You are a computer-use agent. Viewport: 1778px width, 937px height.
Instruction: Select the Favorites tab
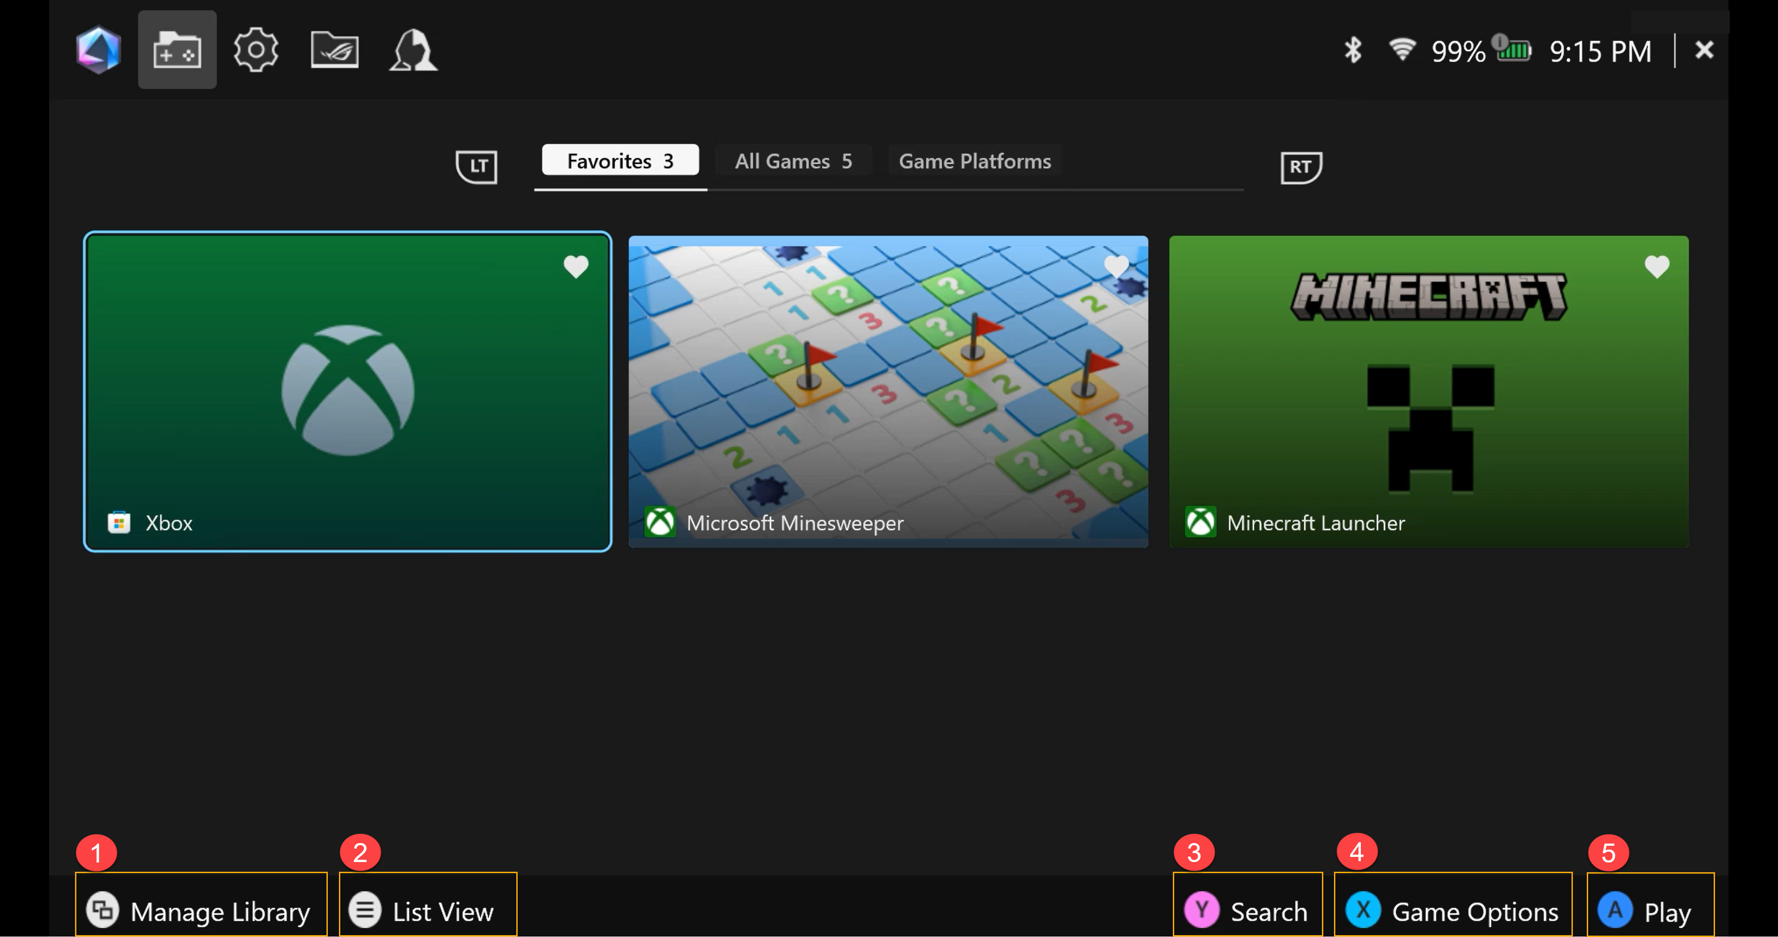(620, 161)
